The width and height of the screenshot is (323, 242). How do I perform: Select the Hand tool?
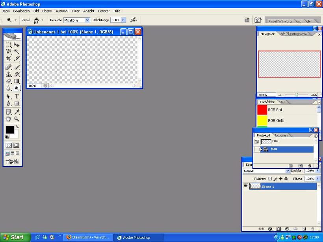(x=8, y=119)
